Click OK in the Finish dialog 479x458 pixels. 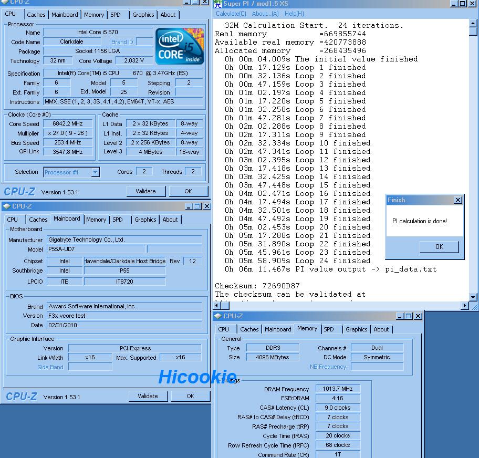(x=439, y=247)
